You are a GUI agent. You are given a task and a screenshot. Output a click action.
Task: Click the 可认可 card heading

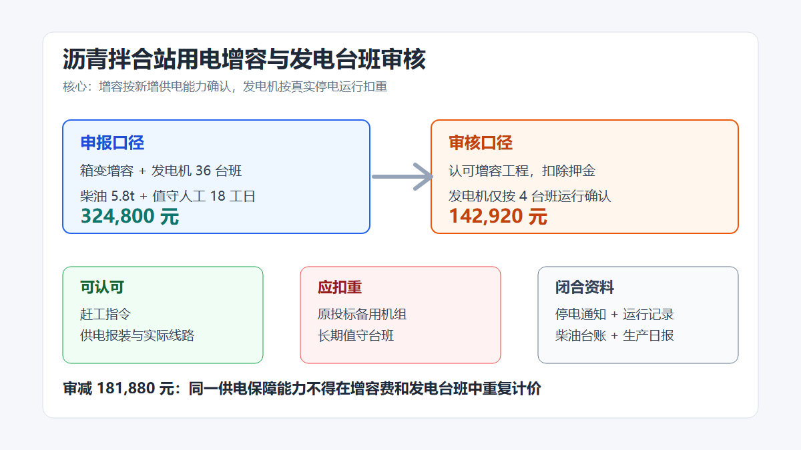tap(102, 287)
